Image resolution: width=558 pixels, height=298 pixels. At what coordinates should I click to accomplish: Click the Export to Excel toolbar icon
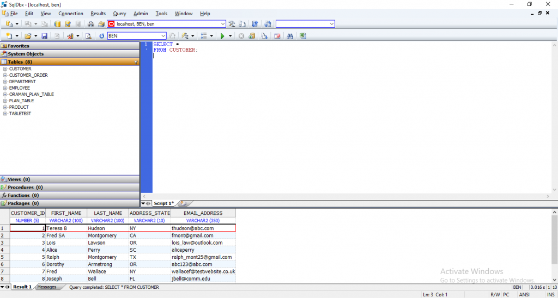(x=303, y=36)
